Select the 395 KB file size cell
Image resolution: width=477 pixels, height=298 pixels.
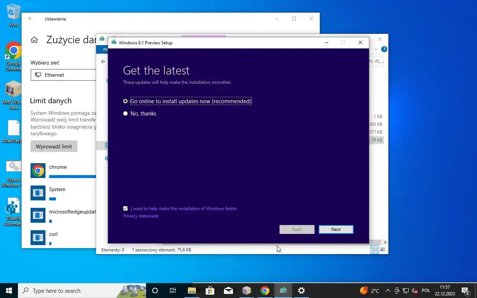[x=376, y=124]
